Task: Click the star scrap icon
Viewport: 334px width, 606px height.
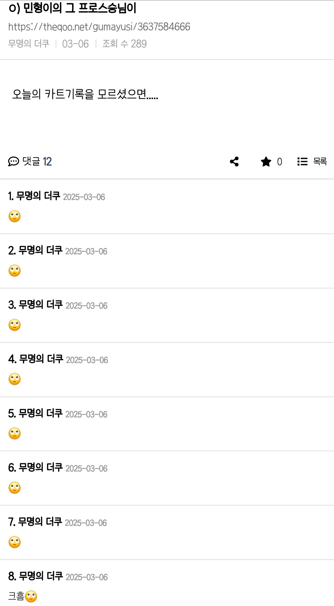Action: 266,161
